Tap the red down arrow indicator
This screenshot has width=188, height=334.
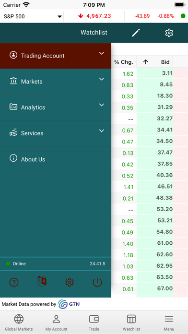click(81, 16)
